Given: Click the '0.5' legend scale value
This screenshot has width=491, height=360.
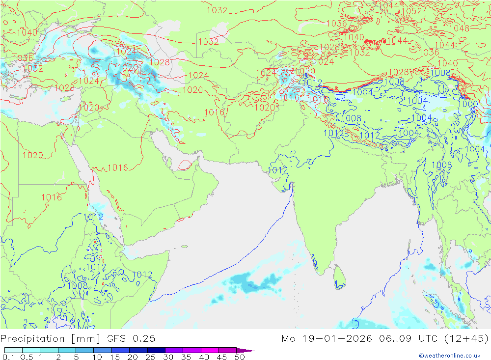Looking at the screenshot, I should (x=27, y=357).
